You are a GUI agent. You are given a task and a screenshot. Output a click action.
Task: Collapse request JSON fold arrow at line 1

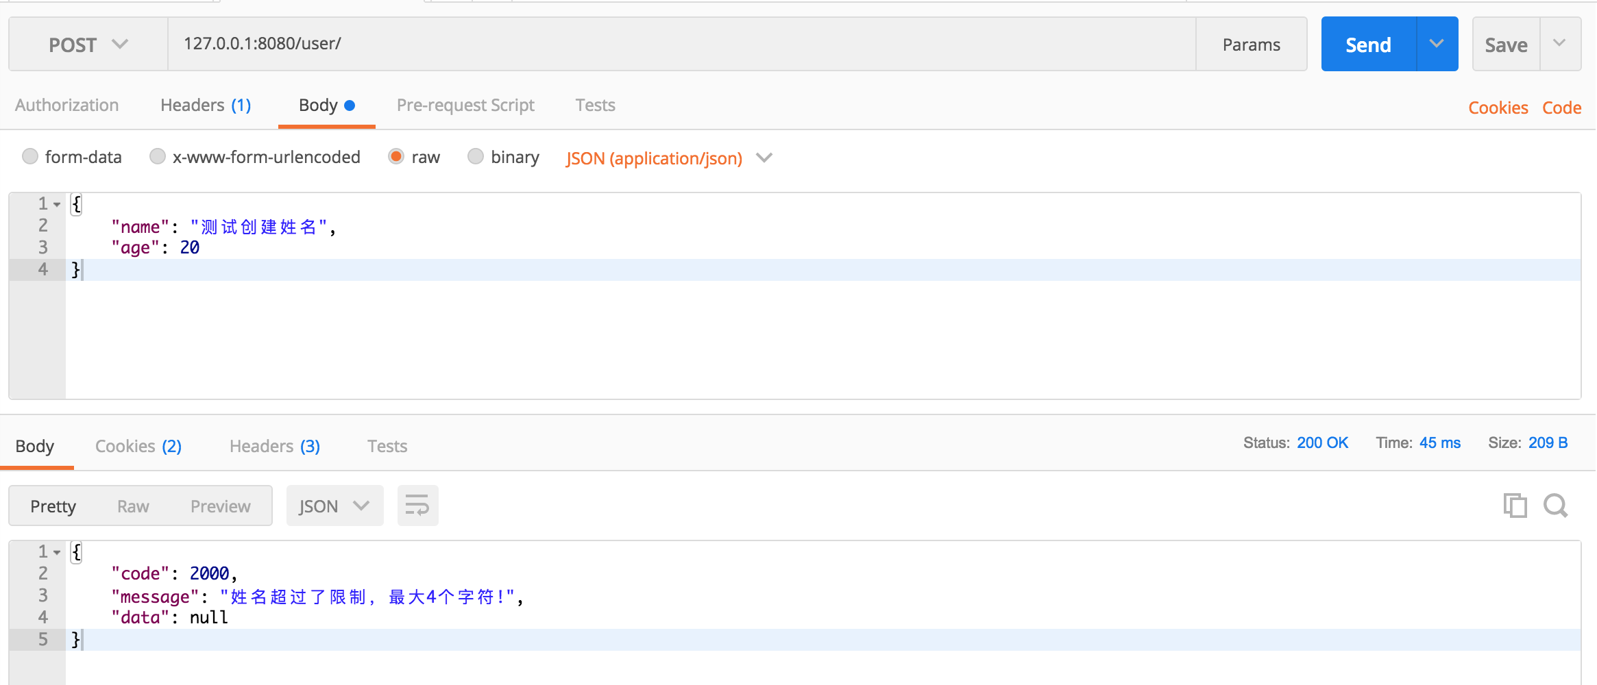tap(57, 204)
